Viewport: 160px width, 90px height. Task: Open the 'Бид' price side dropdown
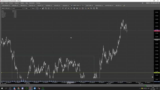click(x=33, y=8)
